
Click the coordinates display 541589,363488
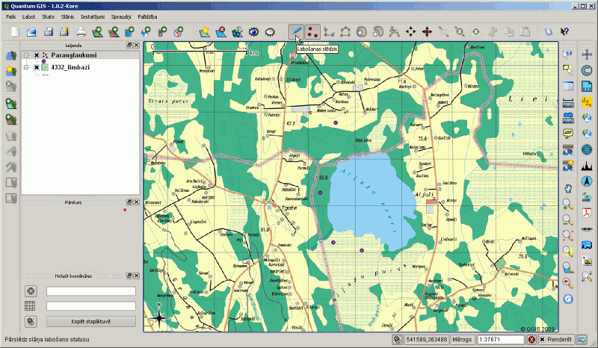click(426, 339)
